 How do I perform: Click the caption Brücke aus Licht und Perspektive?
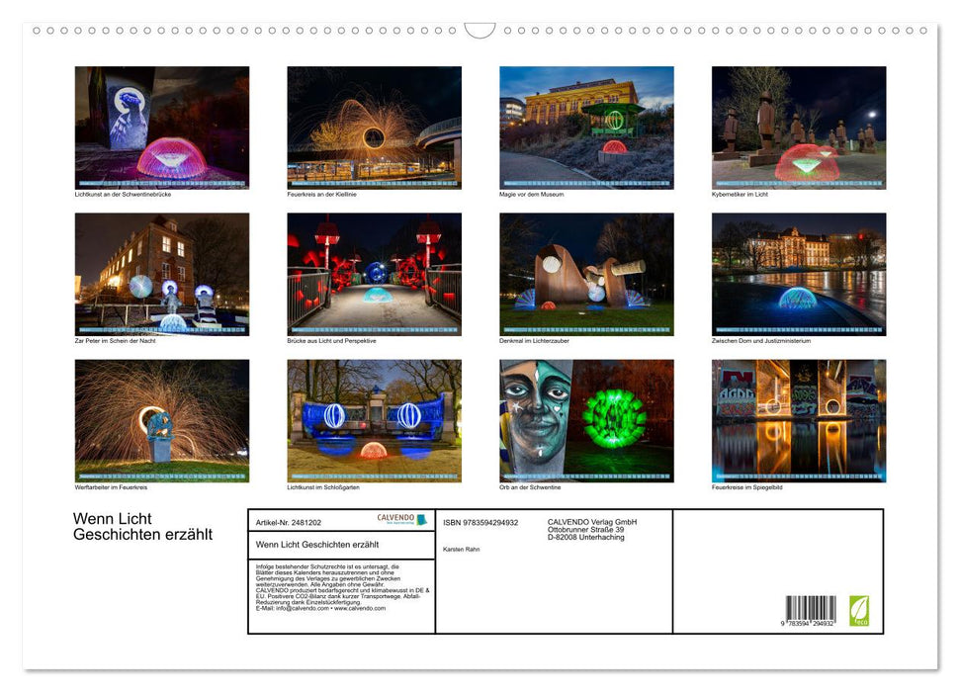331,340
